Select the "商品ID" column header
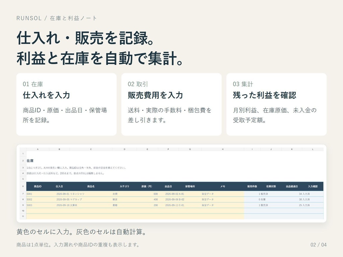This screenshot has width=343, height=257. point(38,186)
